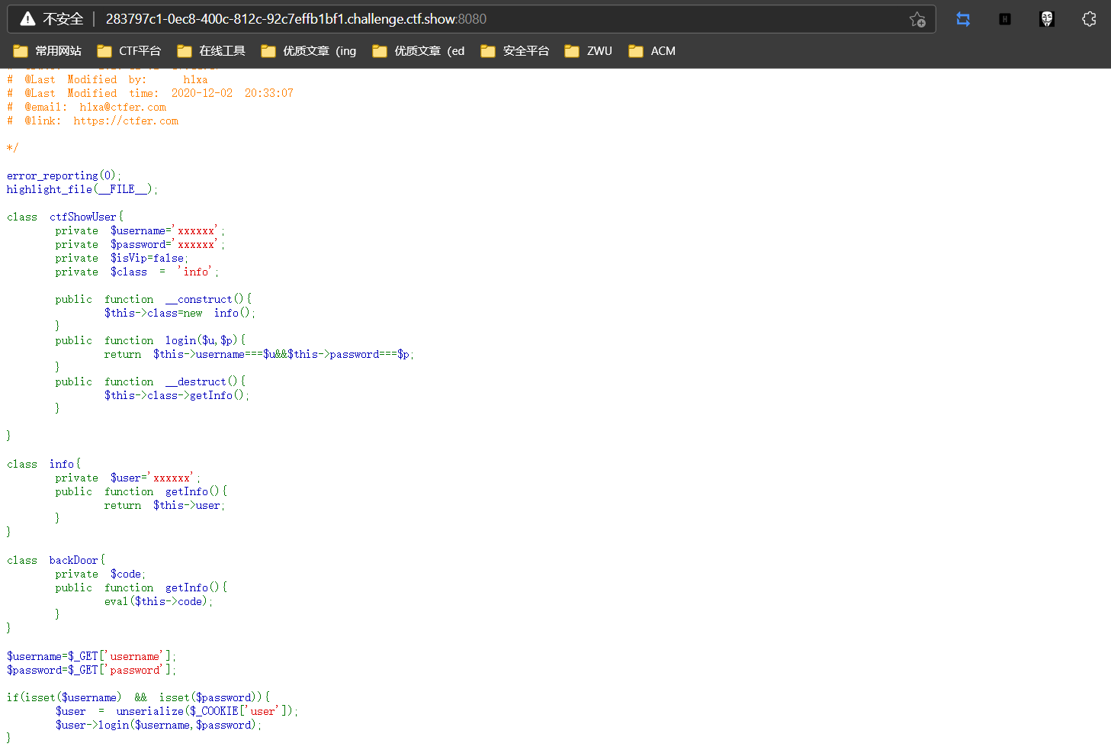Open the ACM bookmark folder
Screen dimensions: 1111x750
pos(652,51)
